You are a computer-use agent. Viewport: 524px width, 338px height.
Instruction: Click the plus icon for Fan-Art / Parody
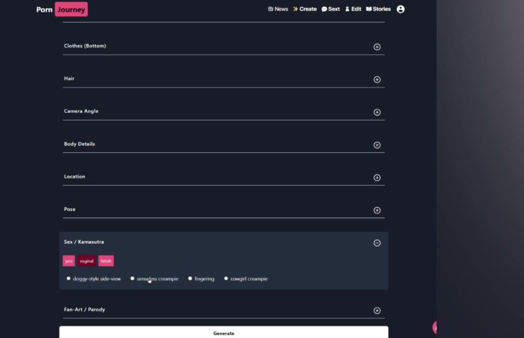tap(377, 311)
